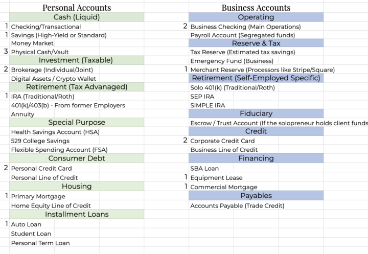
Task: Click the IRA (Traditional/Roth) cell
Action: pos(43,96)
